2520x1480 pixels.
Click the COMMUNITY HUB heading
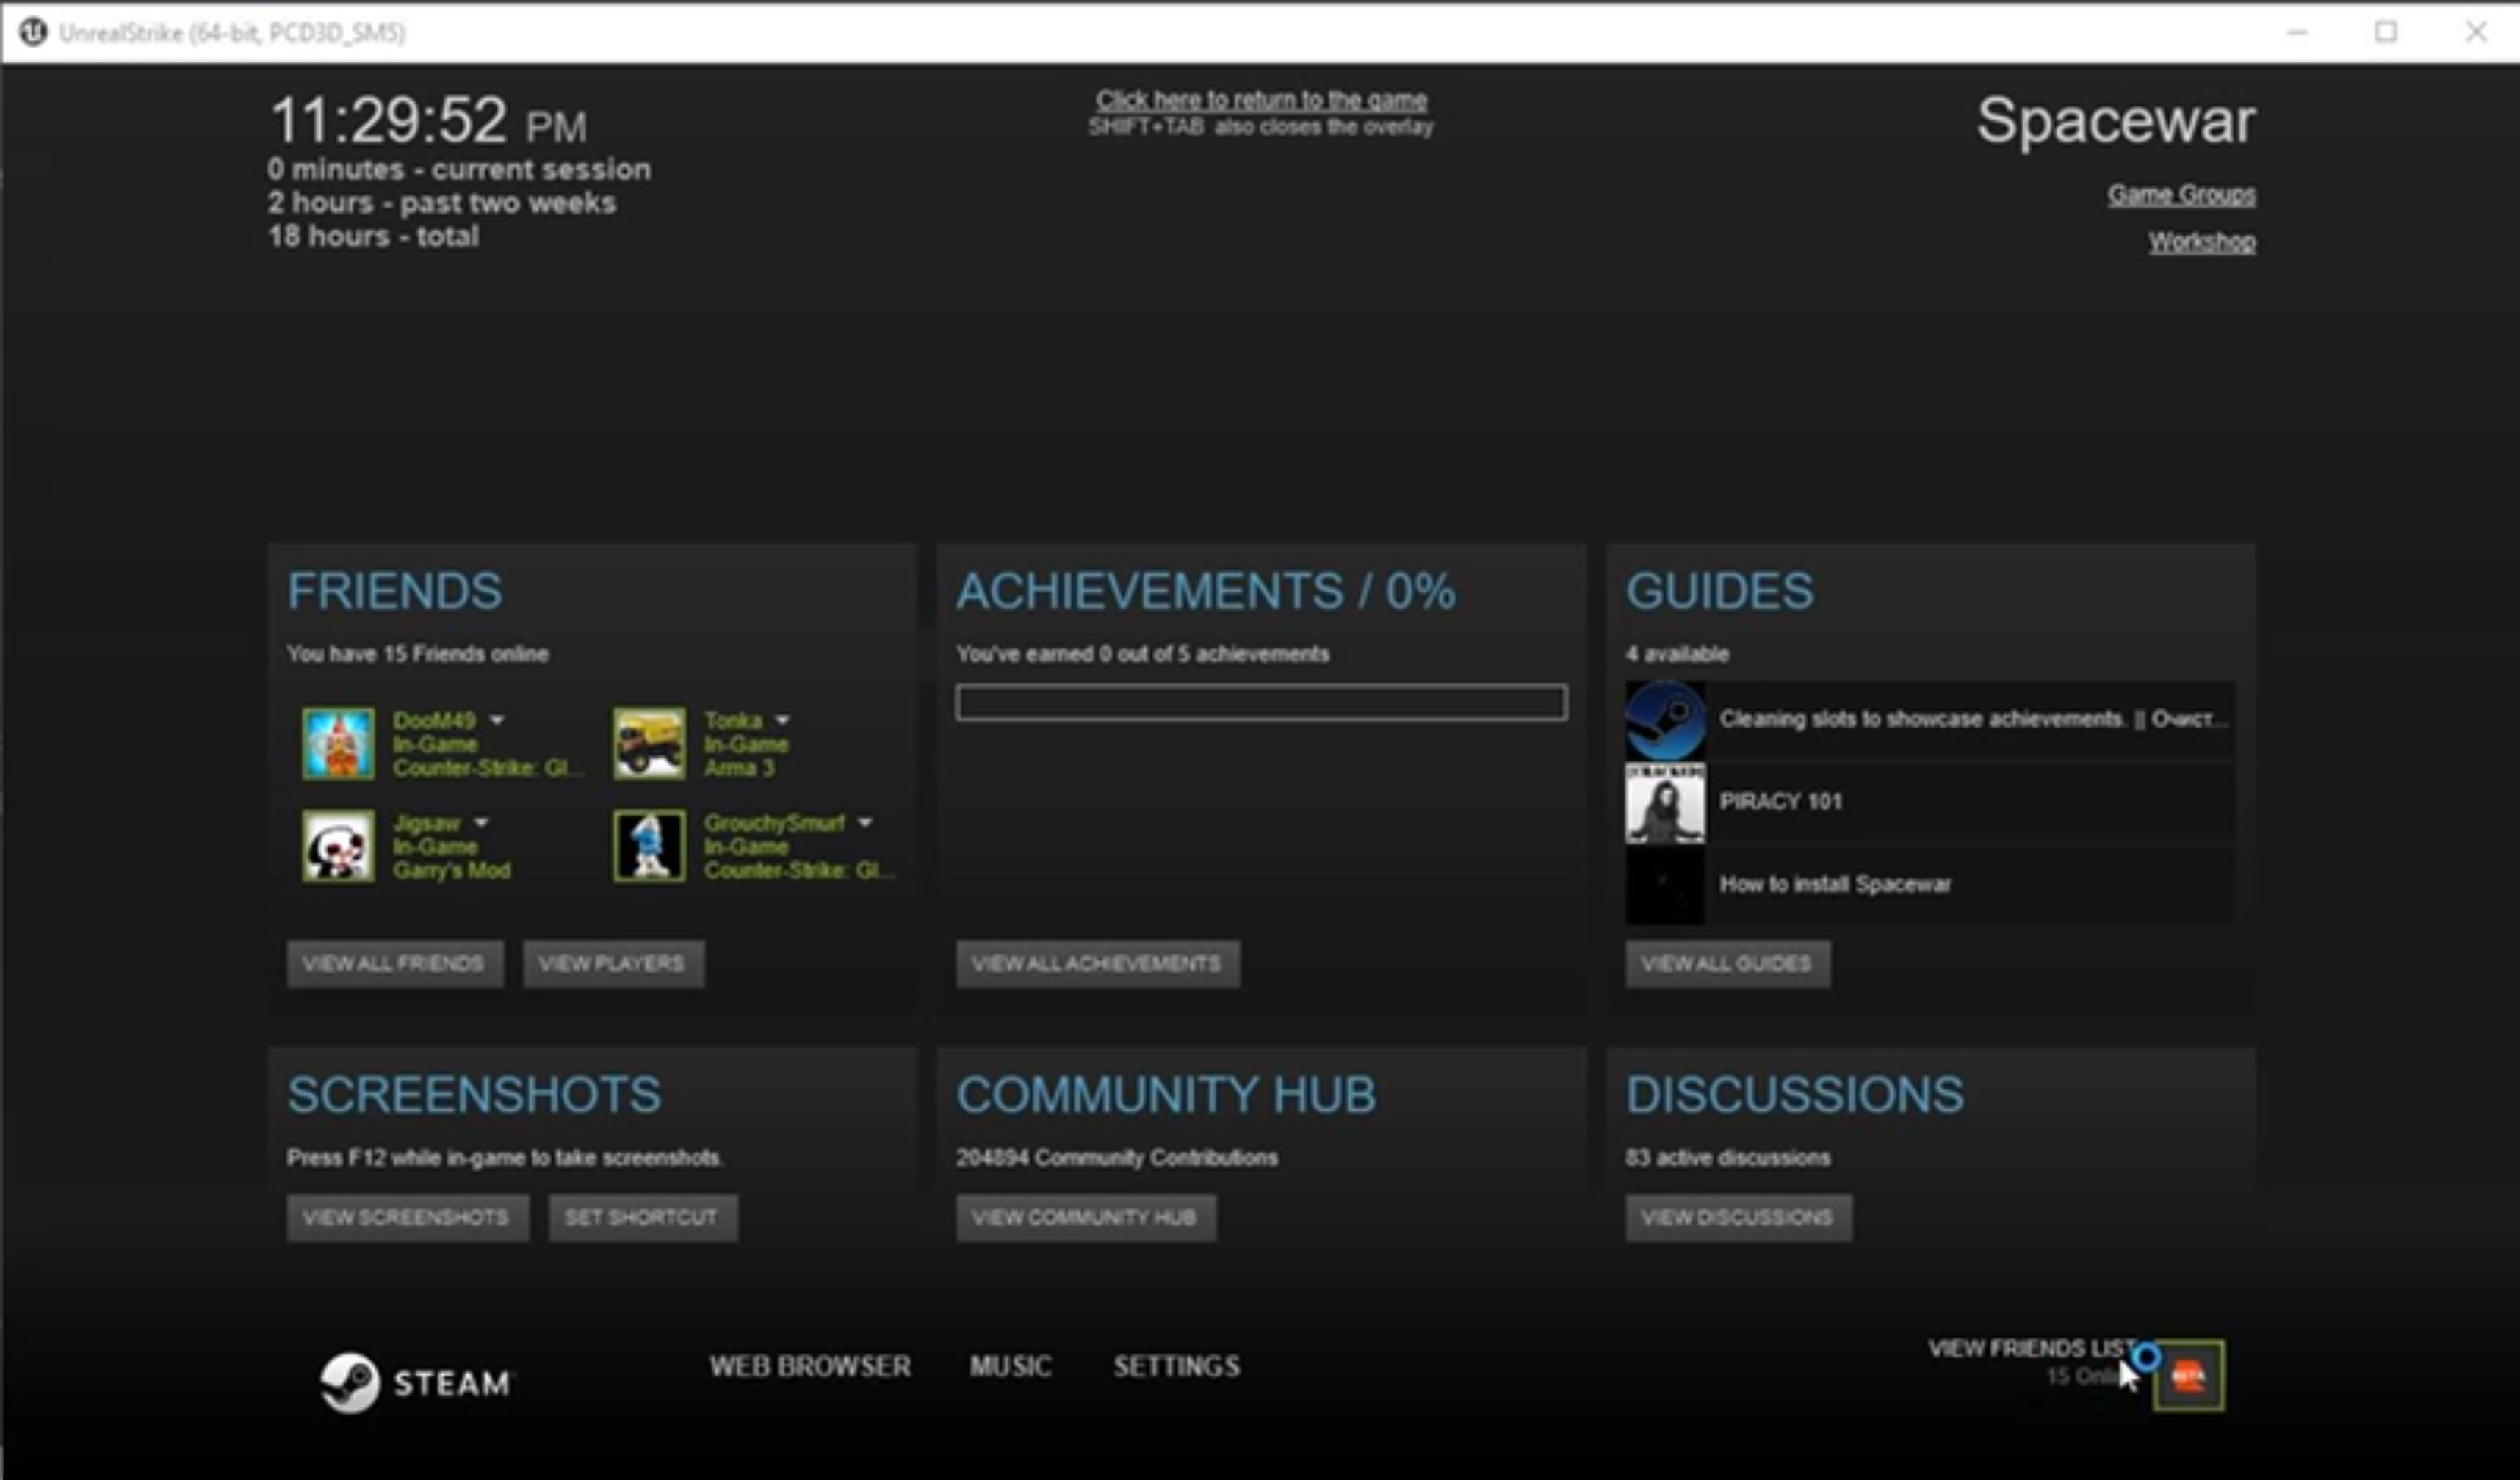tap(1166, 1095)
